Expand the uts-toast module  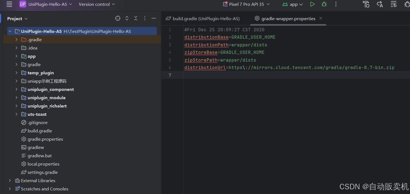click(x=17, y=114)
